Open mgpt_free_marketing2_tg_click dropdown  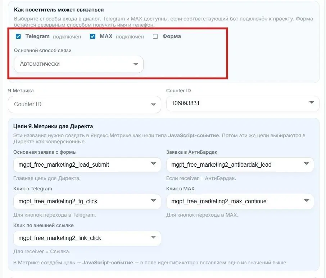pos(87,201)
